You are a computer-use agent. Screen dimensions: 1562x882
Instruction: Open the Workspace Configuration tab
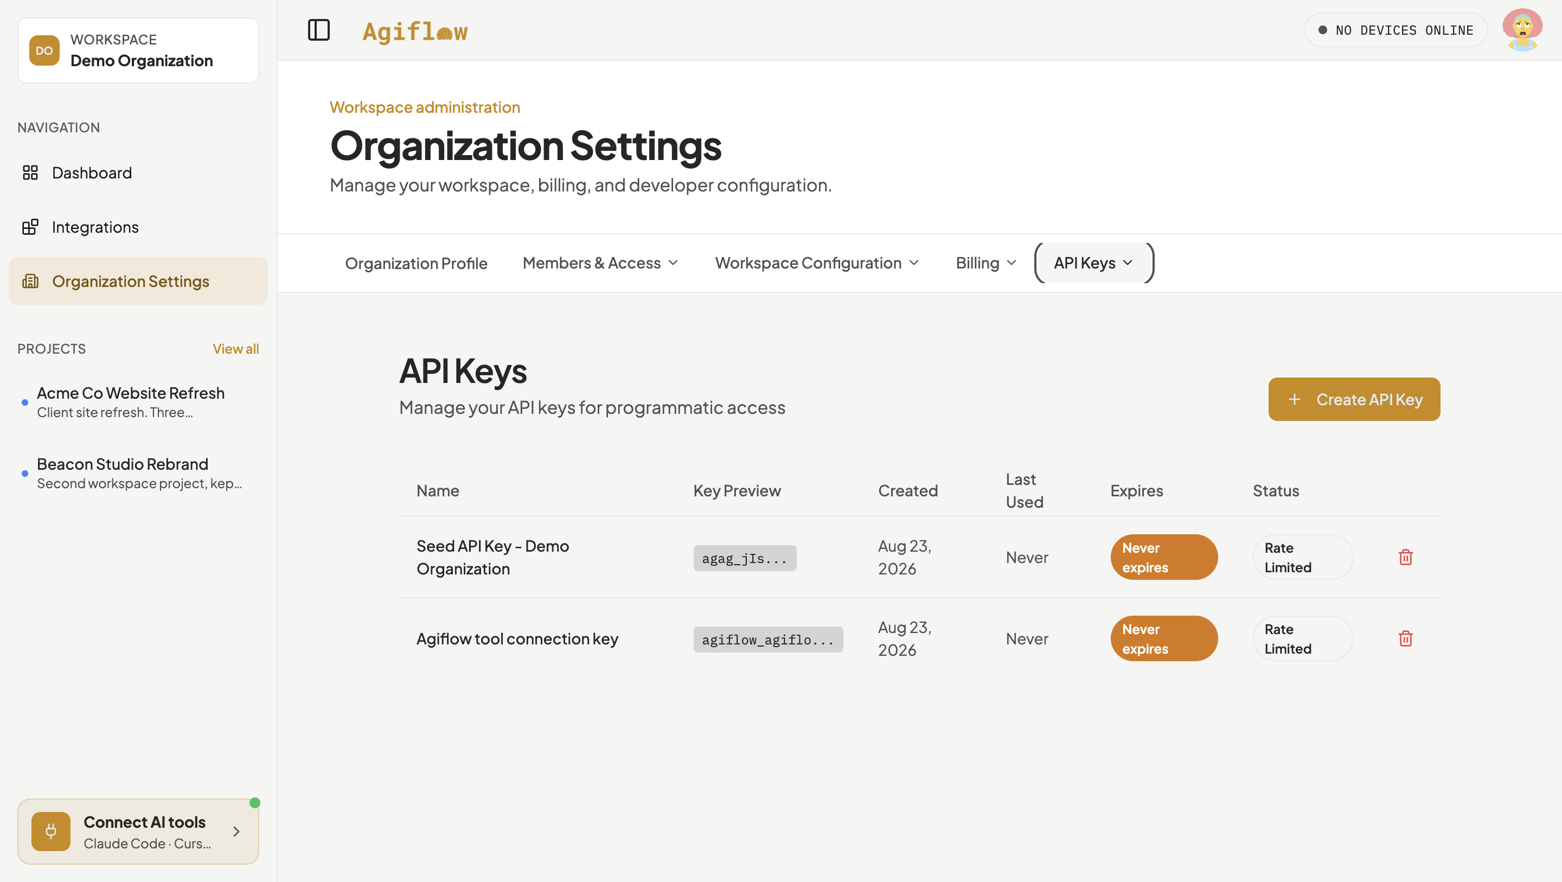817,263
